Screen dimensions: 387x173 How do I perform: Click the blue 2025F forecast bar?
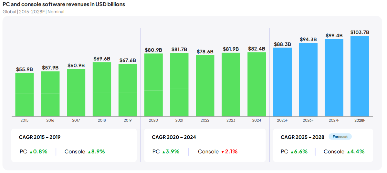[282, 82]
